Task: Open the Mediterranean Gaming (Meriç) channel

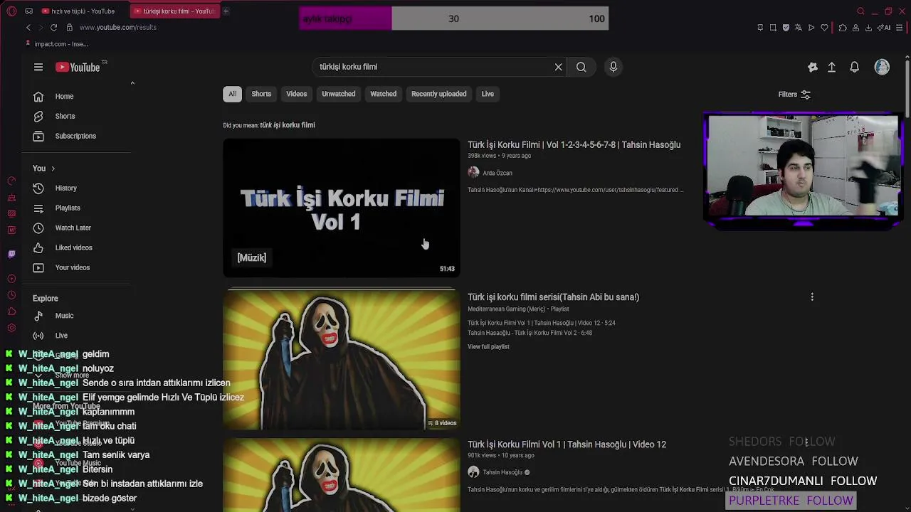Action: click(x=506, y=309)
